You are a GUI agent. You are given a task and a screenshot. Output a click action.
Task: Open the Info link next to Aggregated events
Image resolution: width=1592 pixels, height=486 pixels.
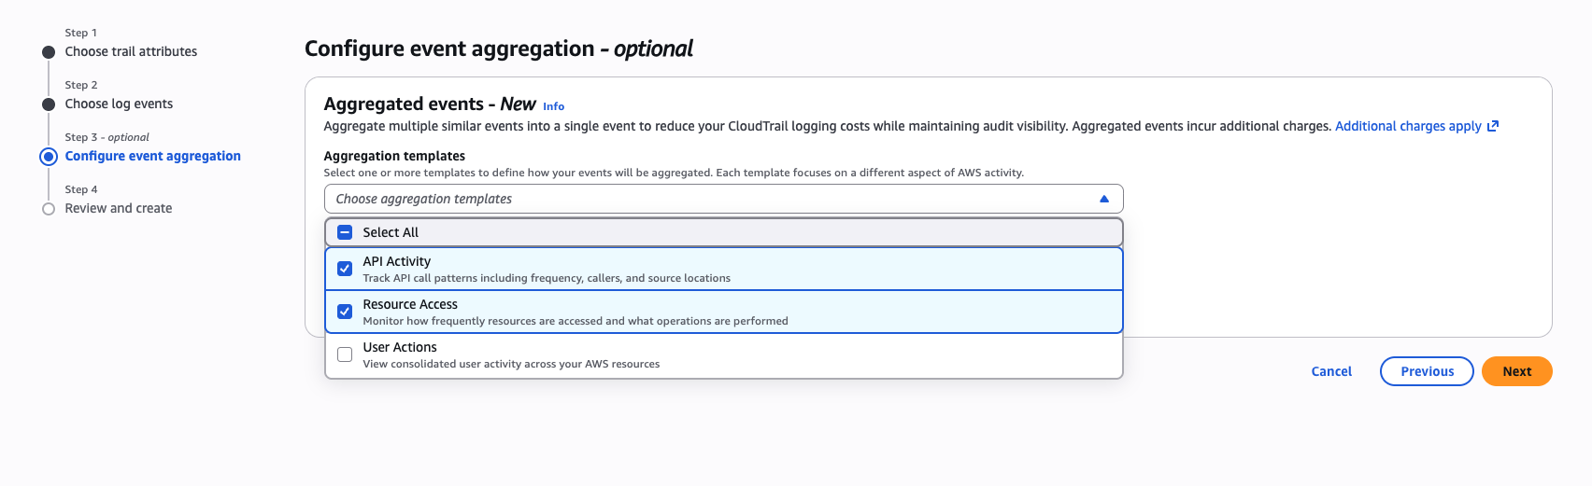click(553, 106)
